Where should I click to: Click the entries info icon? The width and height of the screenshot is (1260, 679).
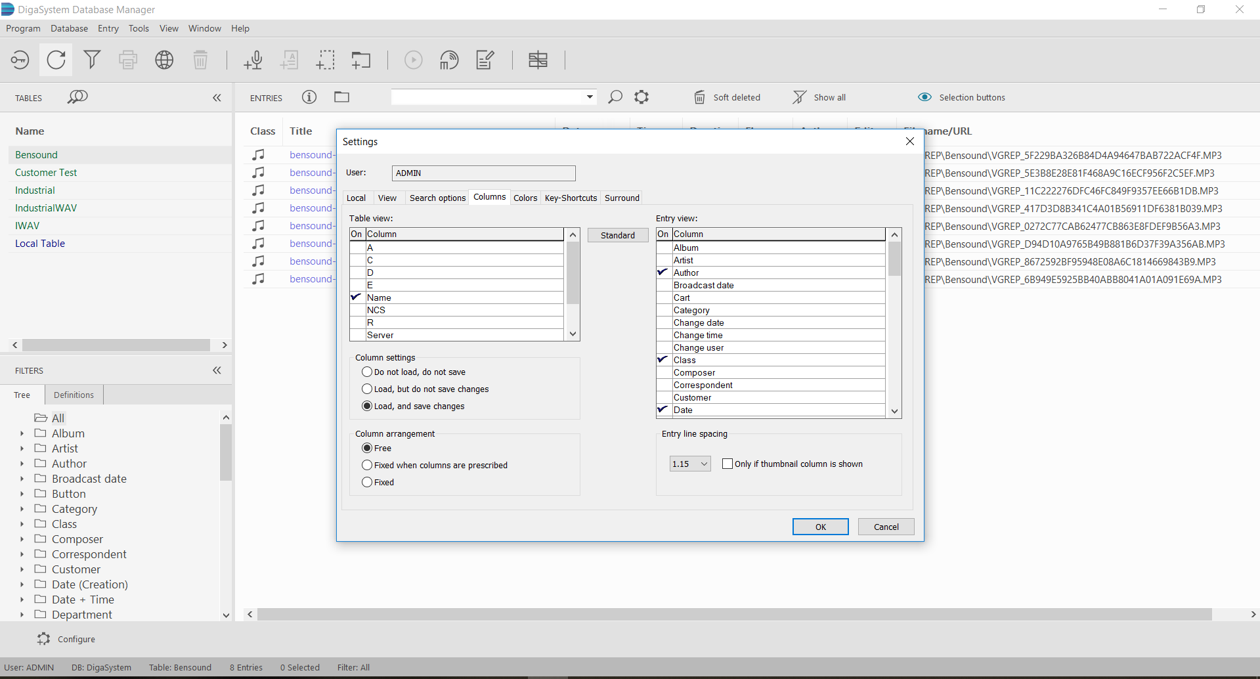coord(309,97)
